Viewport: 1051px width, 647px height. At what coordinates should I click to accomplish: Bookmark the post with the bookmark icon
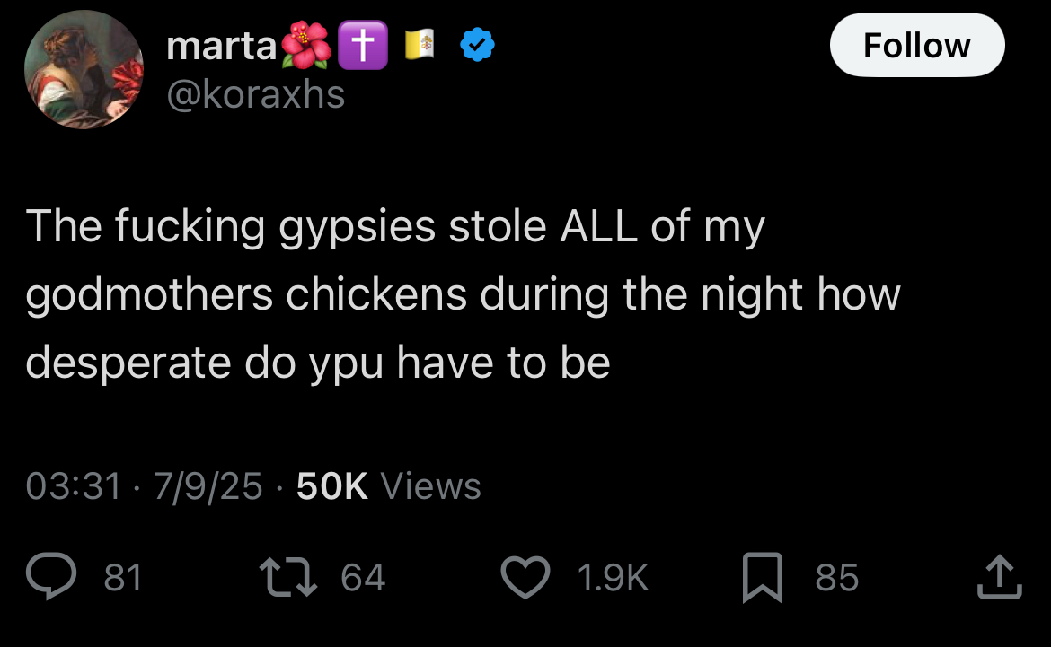click(x=763, y=577)
